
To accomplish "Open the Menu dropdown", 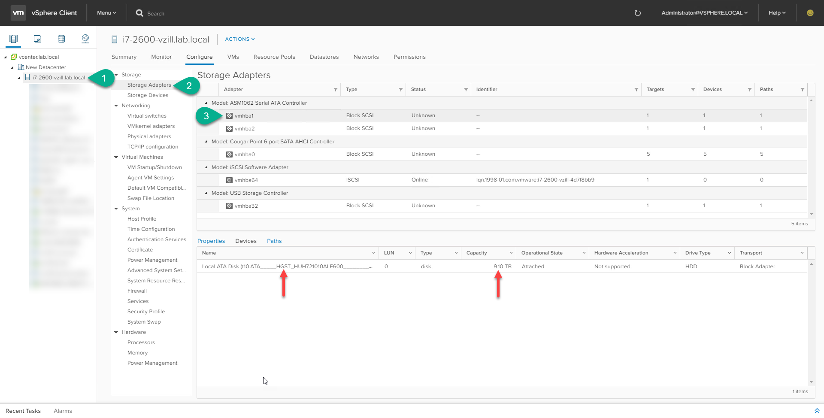I will click(x=106, y=13).
